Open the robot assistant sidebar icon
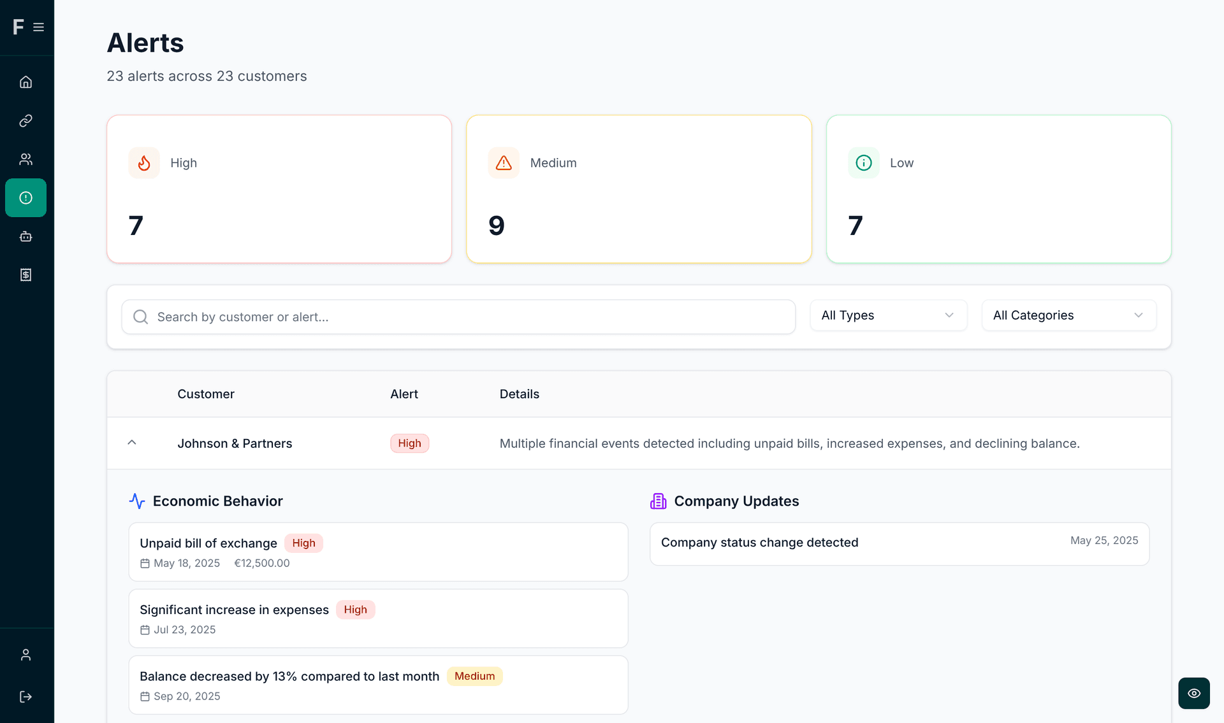The image size is (1224, 723). (x=25, y=236)
